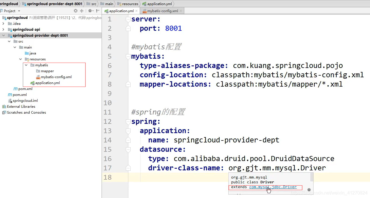Fold the spring block at line 12
370x198 pixels.
point(128,122)
